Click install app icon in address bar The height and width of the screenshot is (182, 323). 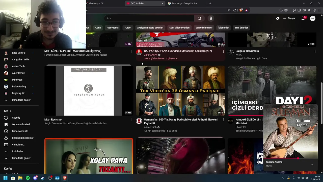point(229,10)
